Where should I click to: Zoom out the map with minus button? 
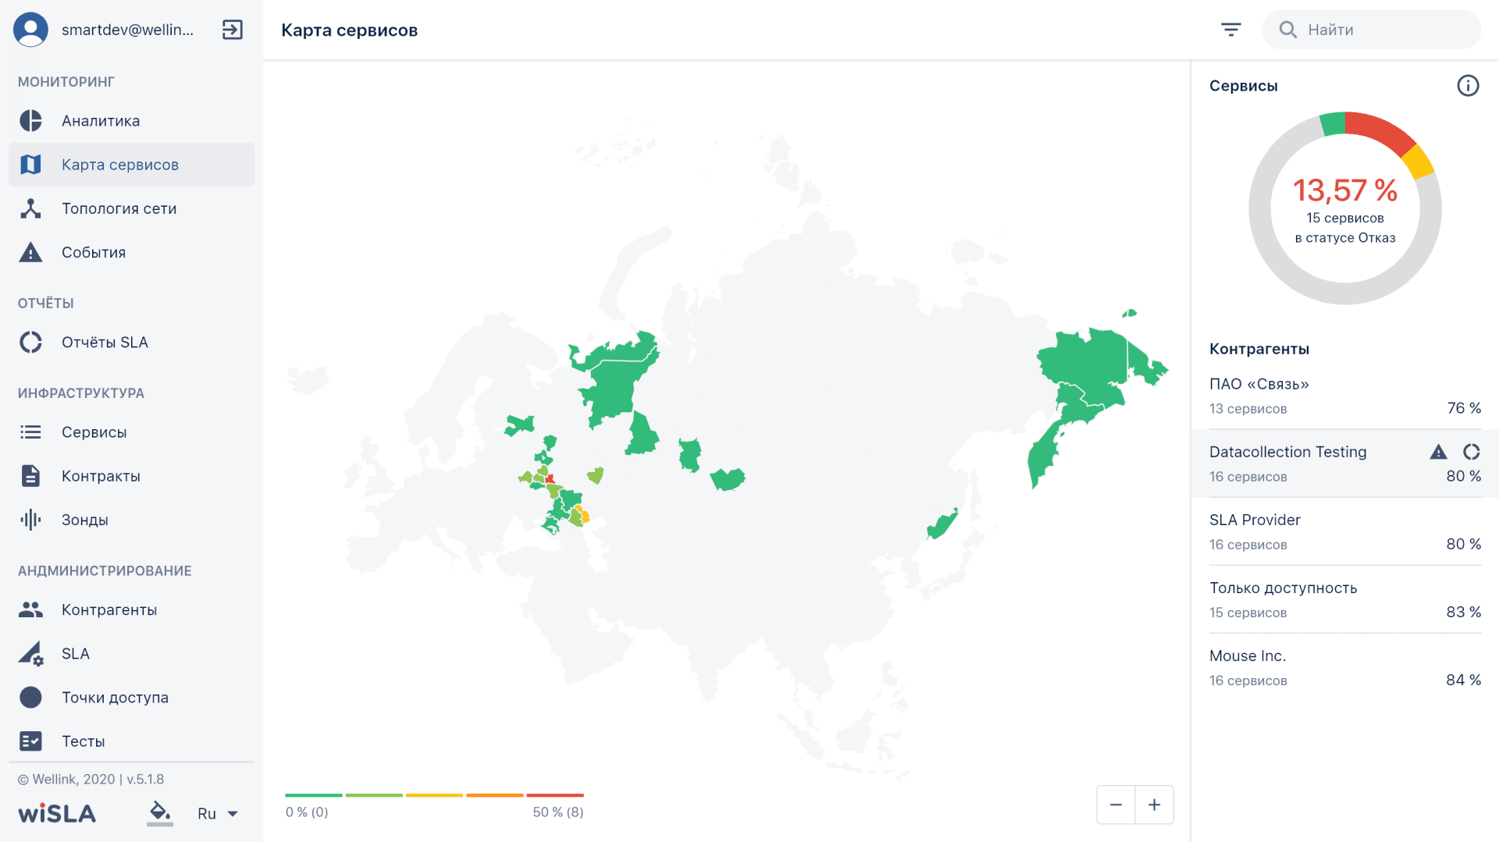(x=1116, y=805)
